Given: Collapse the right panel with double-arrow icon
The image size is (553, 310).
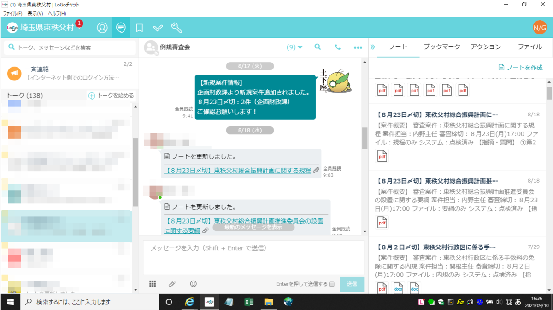Looking at the screenshot, I should point(373,47).
